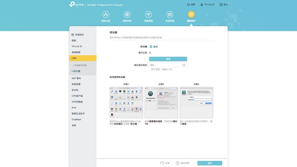This screenshot has height=167, width=297.
Task: Click the 選擇 backup location button
Action: point(168,59)
